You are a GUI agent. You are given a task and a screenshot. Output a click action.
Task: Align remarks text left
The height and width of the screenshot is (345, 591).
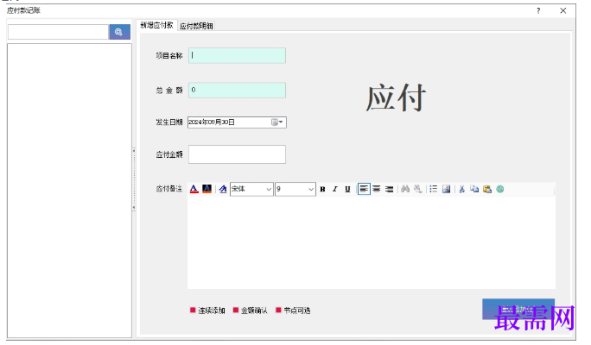(364, 189)
